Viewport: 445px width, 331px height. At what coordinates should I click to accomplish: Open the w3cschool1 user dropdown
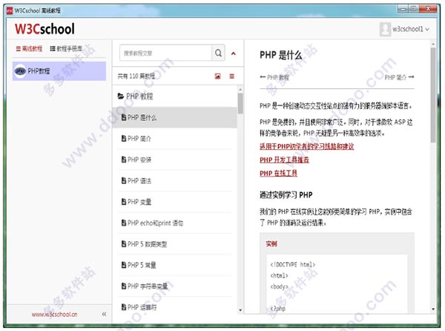coord(410,29)
